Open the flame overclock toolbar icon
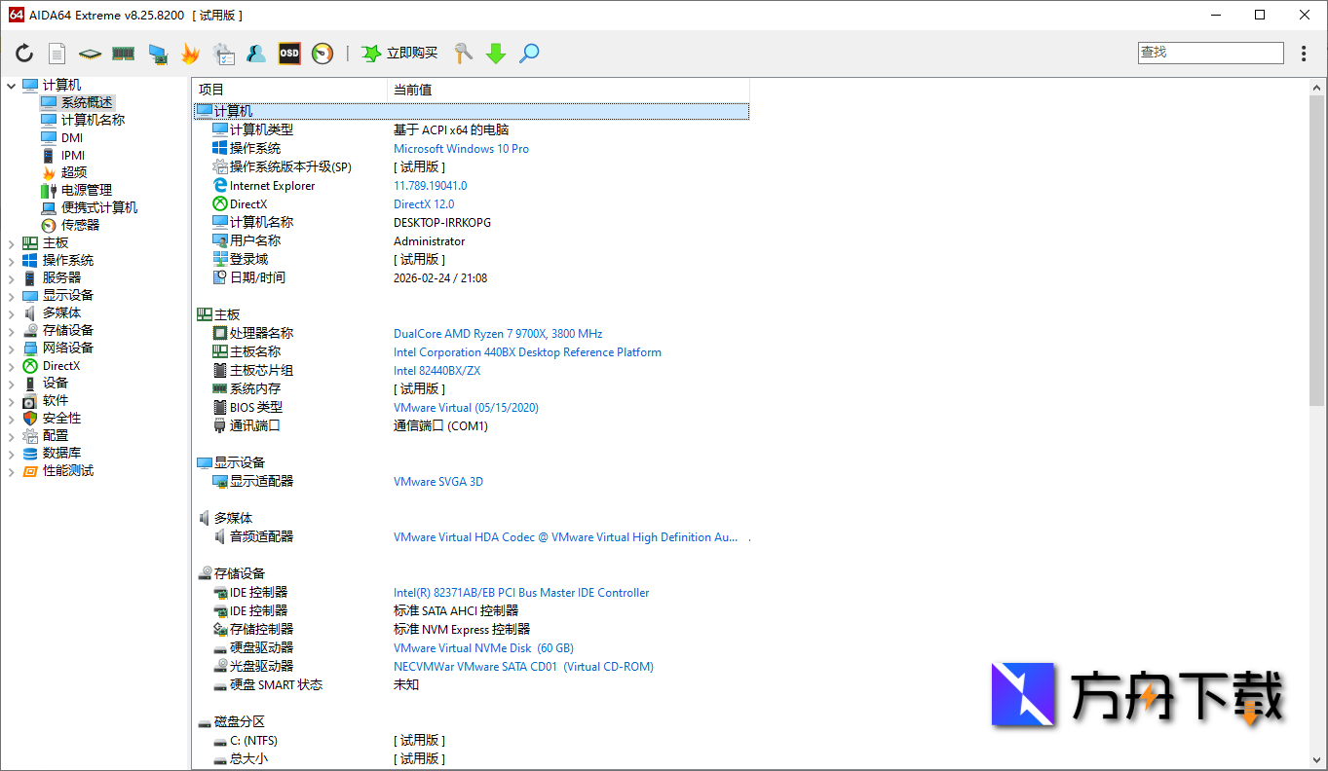The width and height of the screenshot is (1328, 771). pos(191,54)
